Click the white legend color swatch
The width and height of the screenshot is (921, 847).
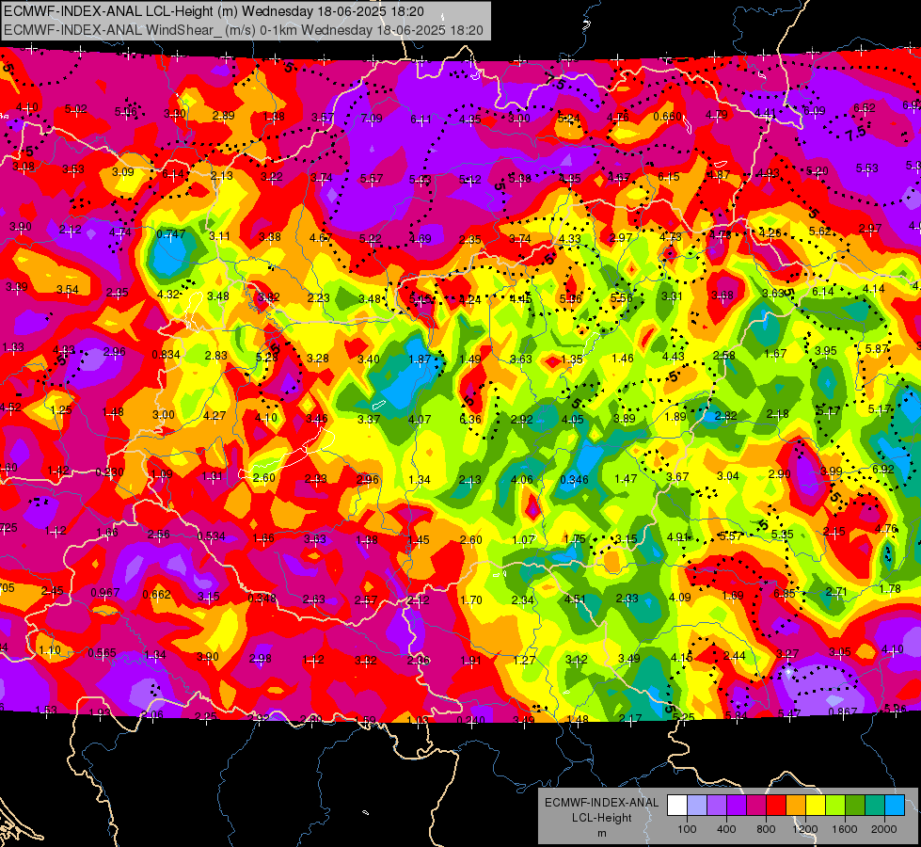(677, 806)
